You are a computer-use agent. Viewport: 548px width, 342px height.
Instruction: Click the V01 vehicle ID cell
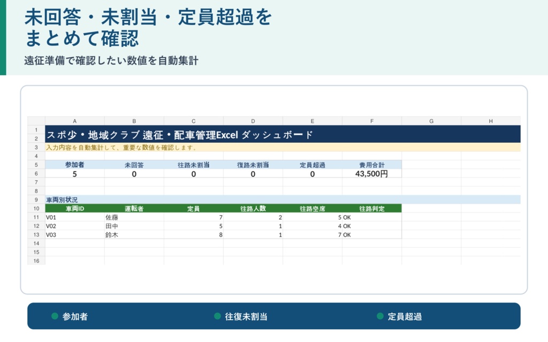pyautogui.click(x=75, y=217)
